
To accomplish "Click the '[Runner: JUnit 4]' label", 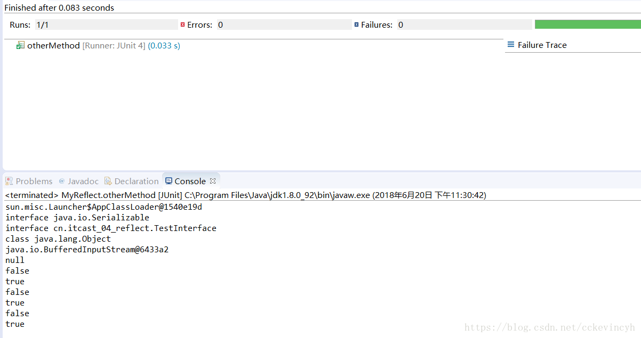I will tap(114, 46).
